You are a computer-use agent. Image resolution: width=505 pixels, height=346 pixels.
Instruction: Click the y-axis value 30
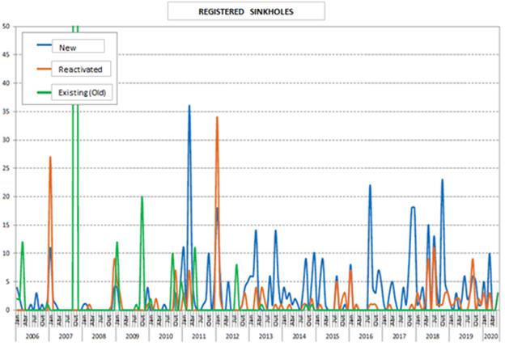pos(6,140)
